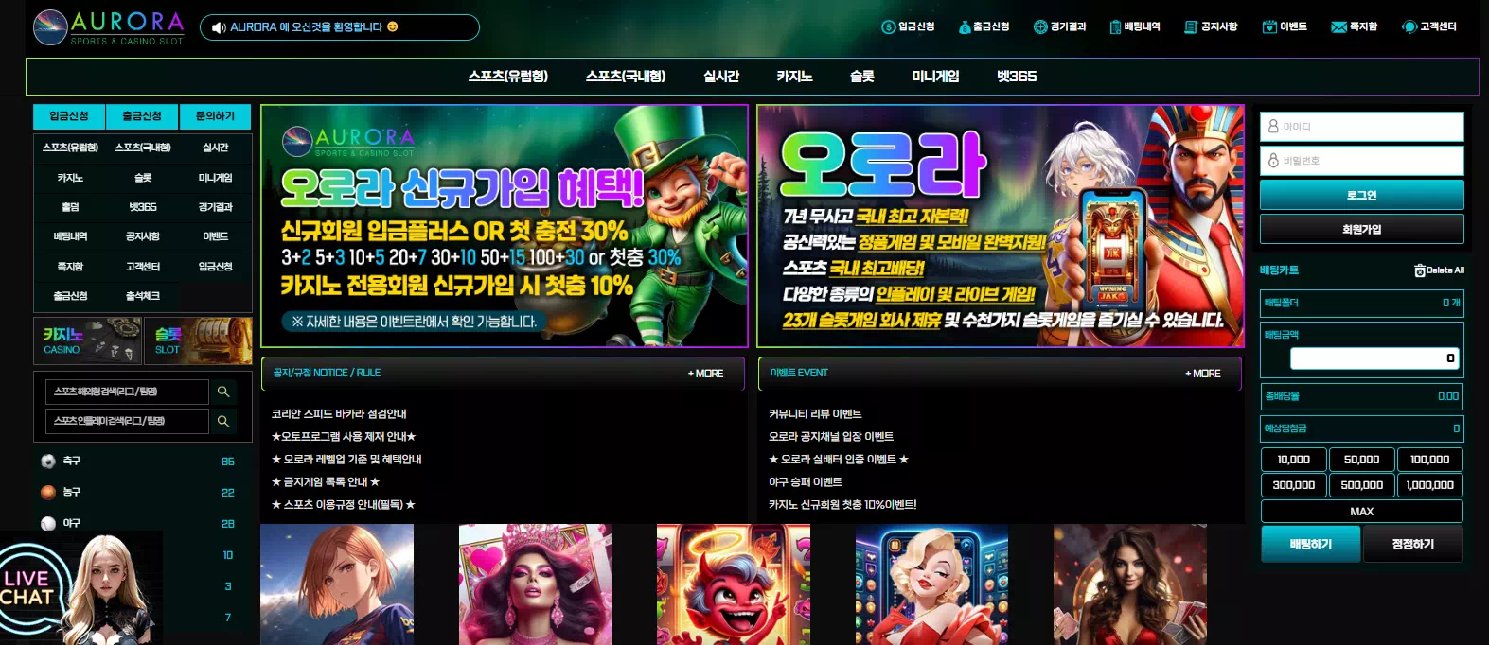Viewport: 1489px width, 645px height.
Task: Click the cyan 문의하기 button
Action: pos(215,116)
